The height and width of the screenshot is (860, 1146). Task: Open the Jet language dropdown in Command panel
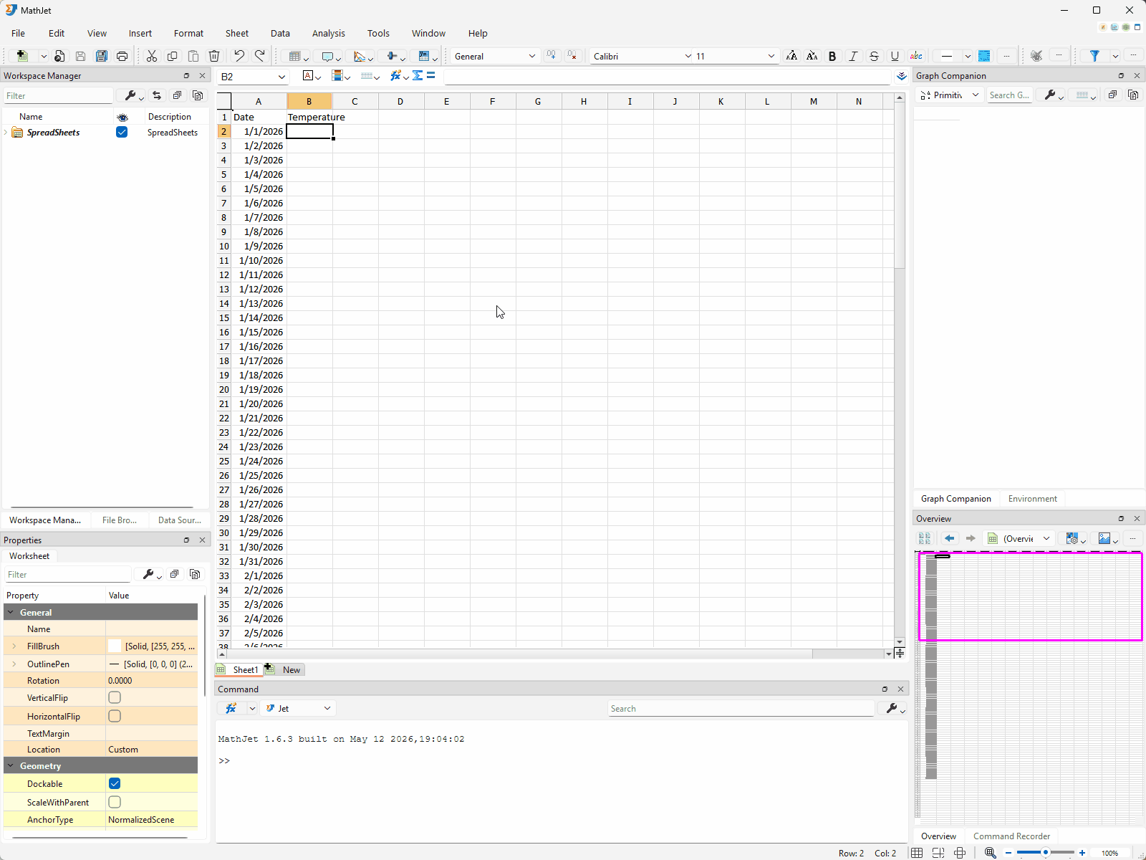coord(327,708)
